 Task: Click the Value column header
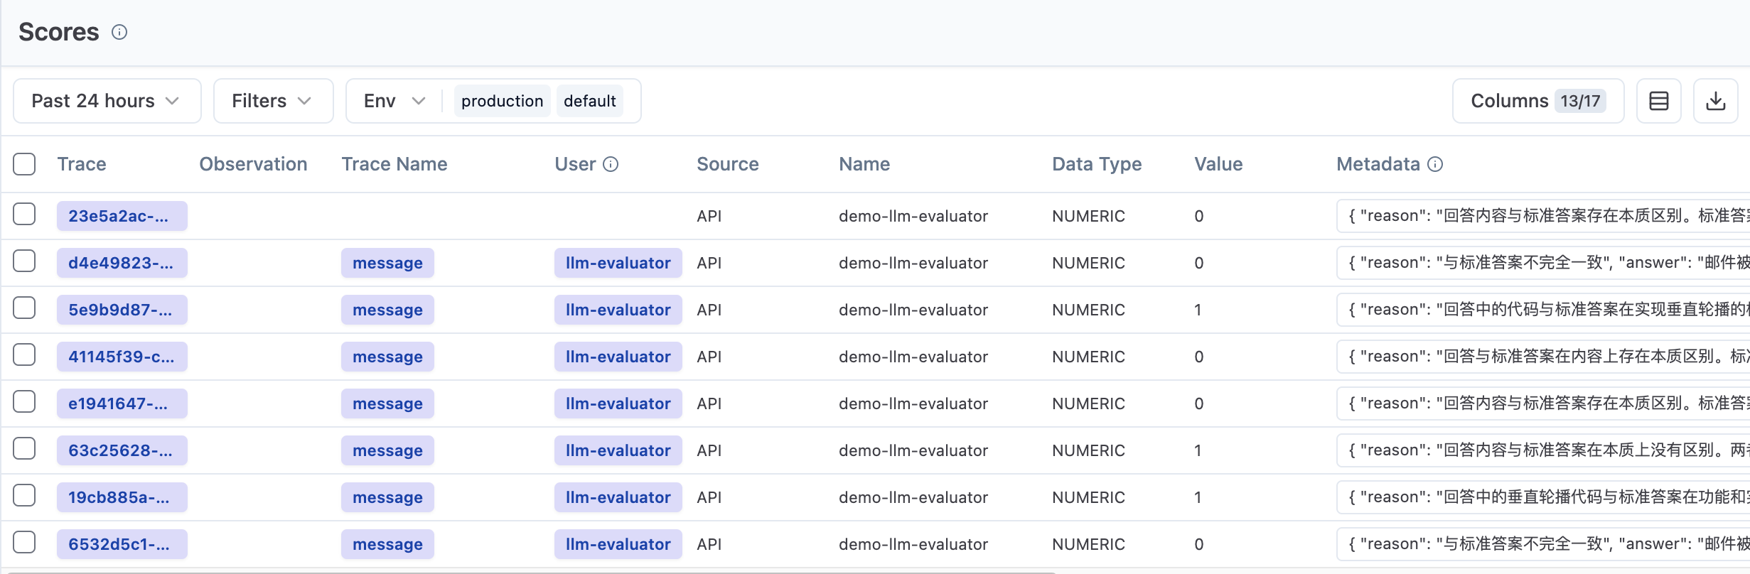[1218, 164]
